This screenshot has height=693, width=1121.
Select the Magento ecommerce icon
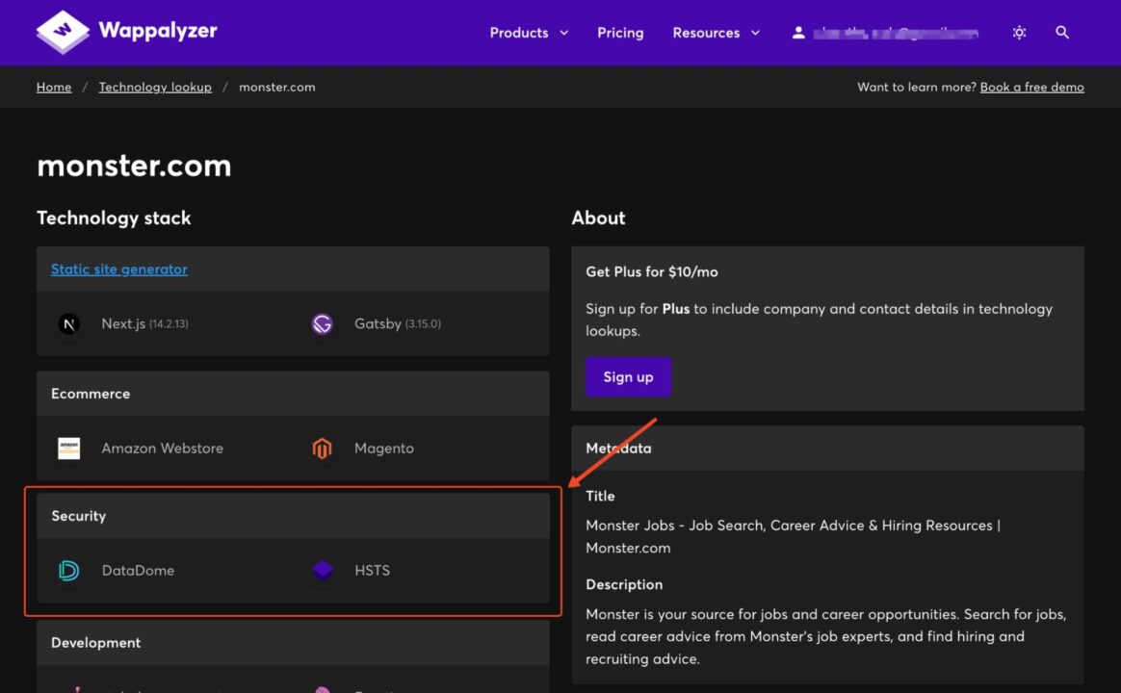(323, 449)
